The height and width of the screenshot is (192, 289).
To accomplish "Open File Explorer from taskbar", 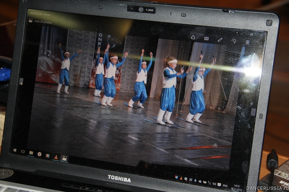I will pyautogui.click(x=31, y=153).
